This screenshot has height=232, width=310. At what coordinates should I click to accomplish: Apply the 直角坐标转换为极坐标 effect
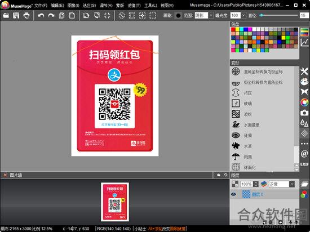click(x=262, y=72)
